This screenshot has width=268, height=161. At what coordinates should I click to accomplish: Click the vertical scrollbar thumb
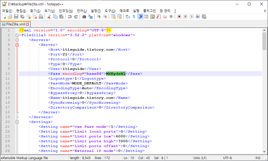click(x=264, y=41)
